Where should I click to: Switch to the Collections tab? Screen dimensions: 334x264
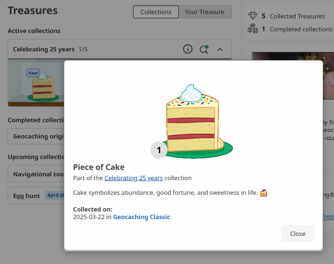[x=156, y=12]
